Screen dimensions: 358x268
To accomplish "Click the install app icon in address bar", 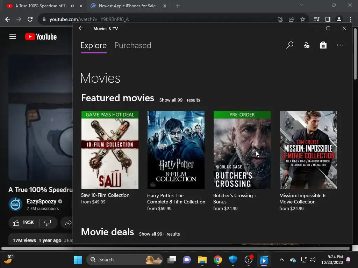I will tap(280, 20).
